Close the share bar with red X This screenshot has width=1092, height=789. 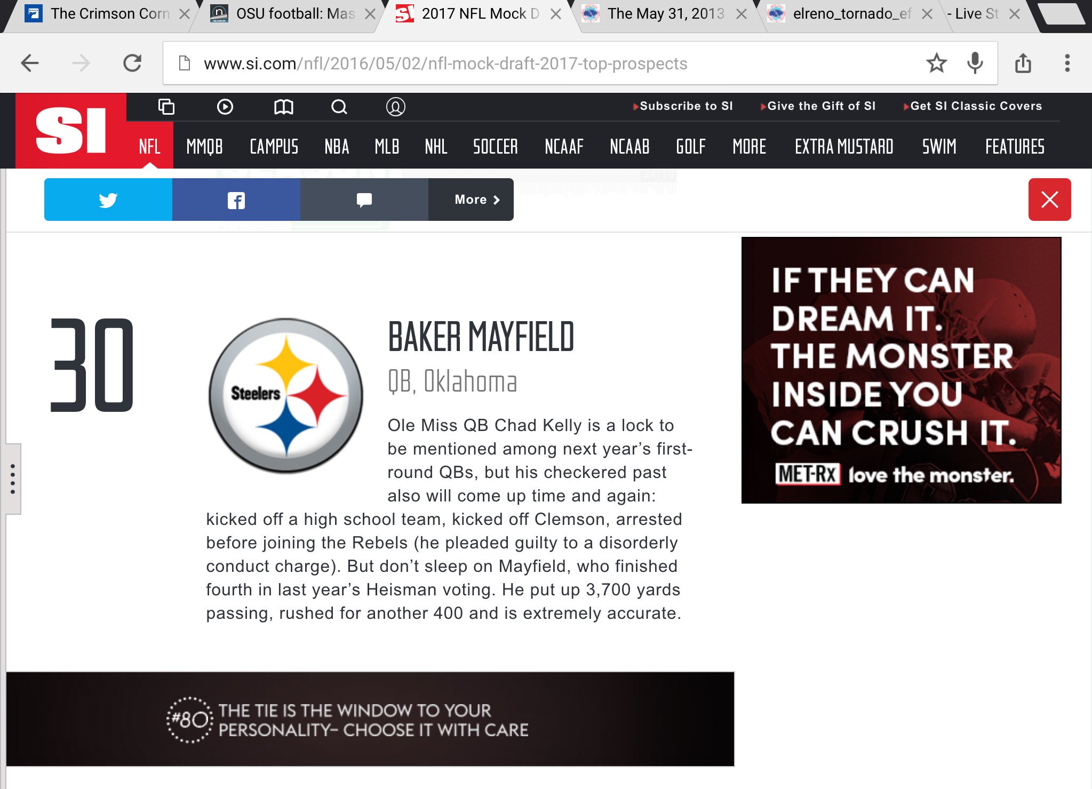tap(1049, 200)
